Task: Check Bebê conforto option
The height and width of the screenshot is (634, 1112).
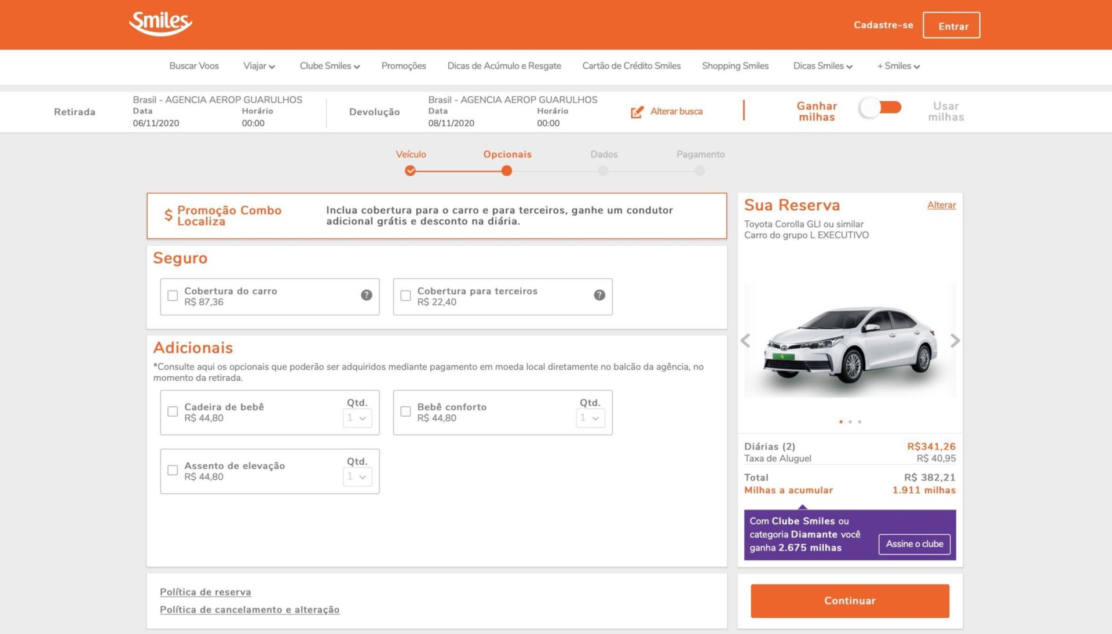Action: click(x=405, y=411)
